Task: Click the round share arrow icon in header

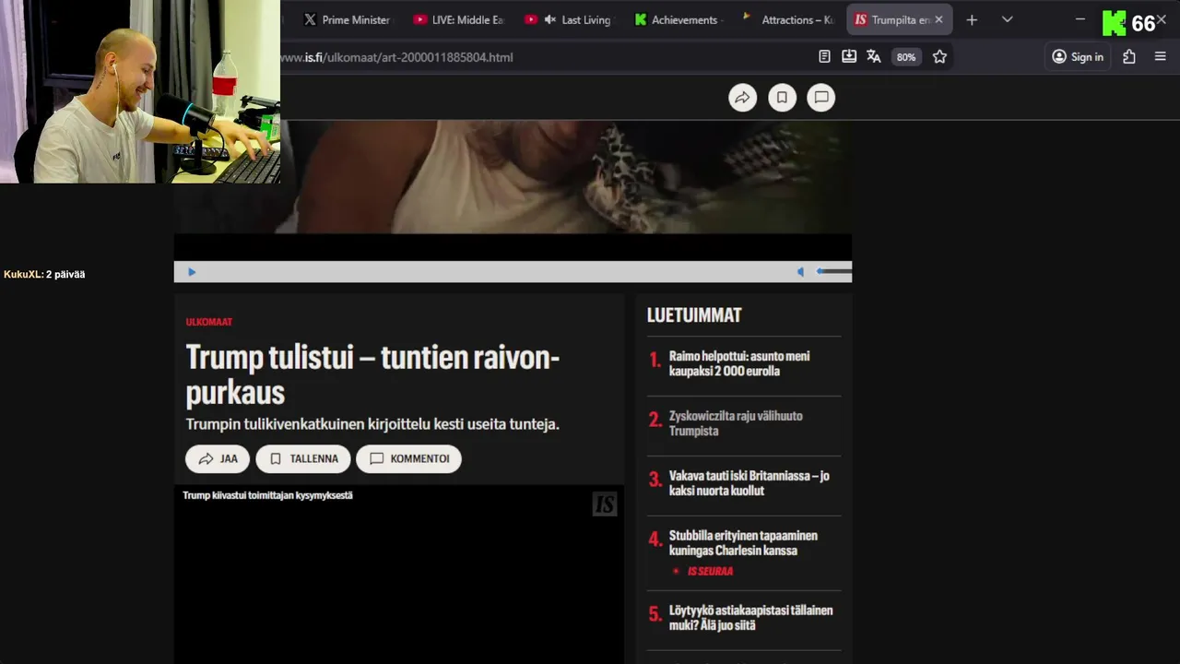Action: [742, 97]
